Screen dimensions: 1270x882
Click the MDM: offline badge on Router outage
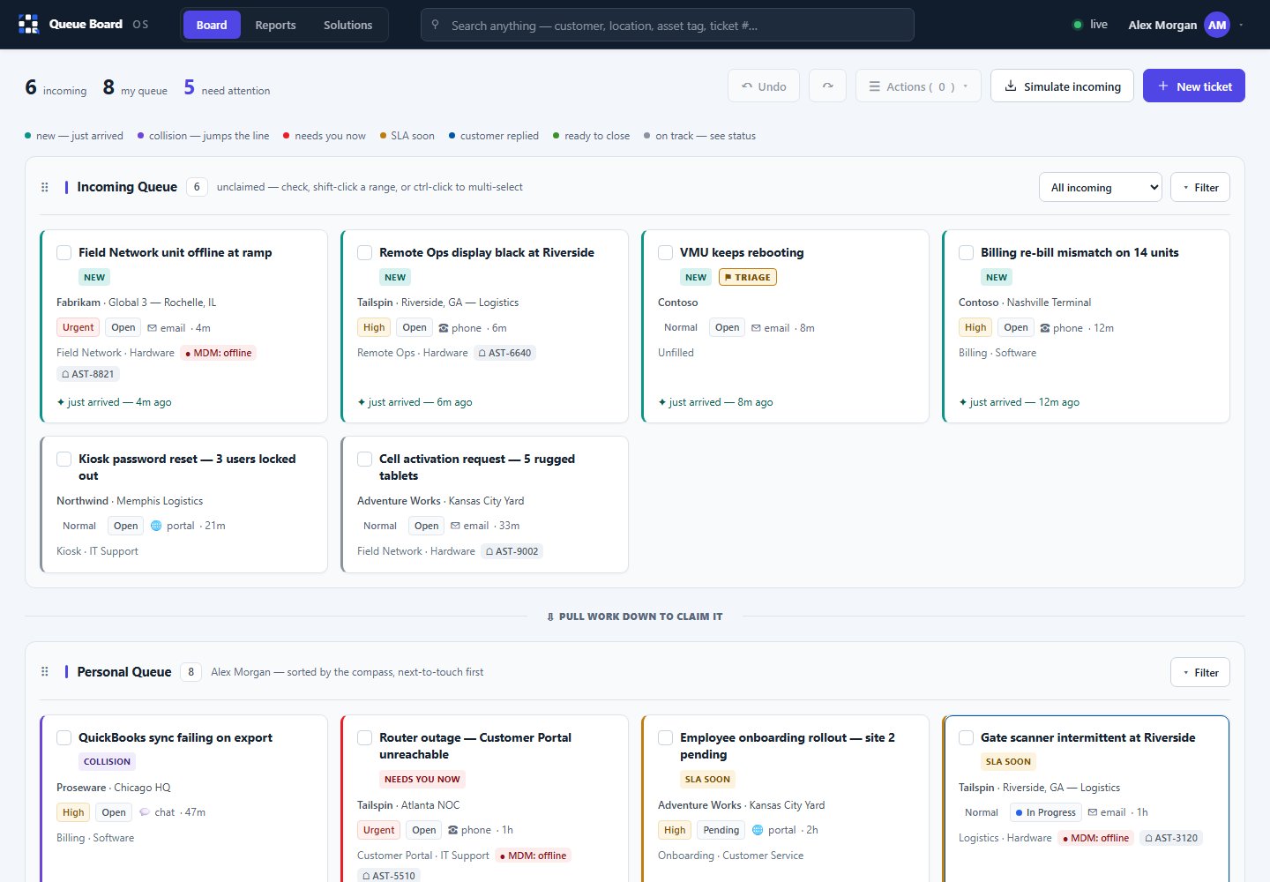point(533,856)
